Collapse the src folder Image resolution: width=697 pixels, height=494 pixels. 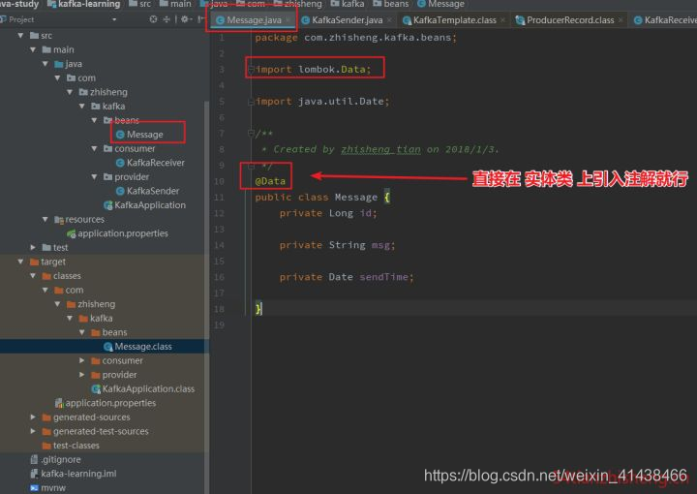(x=20, y=35)
